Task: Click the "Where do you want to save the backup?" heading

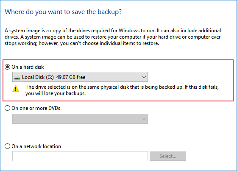Action: tap(63, 12)
